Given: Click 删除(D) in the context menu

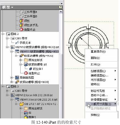Looking at the screenshot, I should [95, 58].
